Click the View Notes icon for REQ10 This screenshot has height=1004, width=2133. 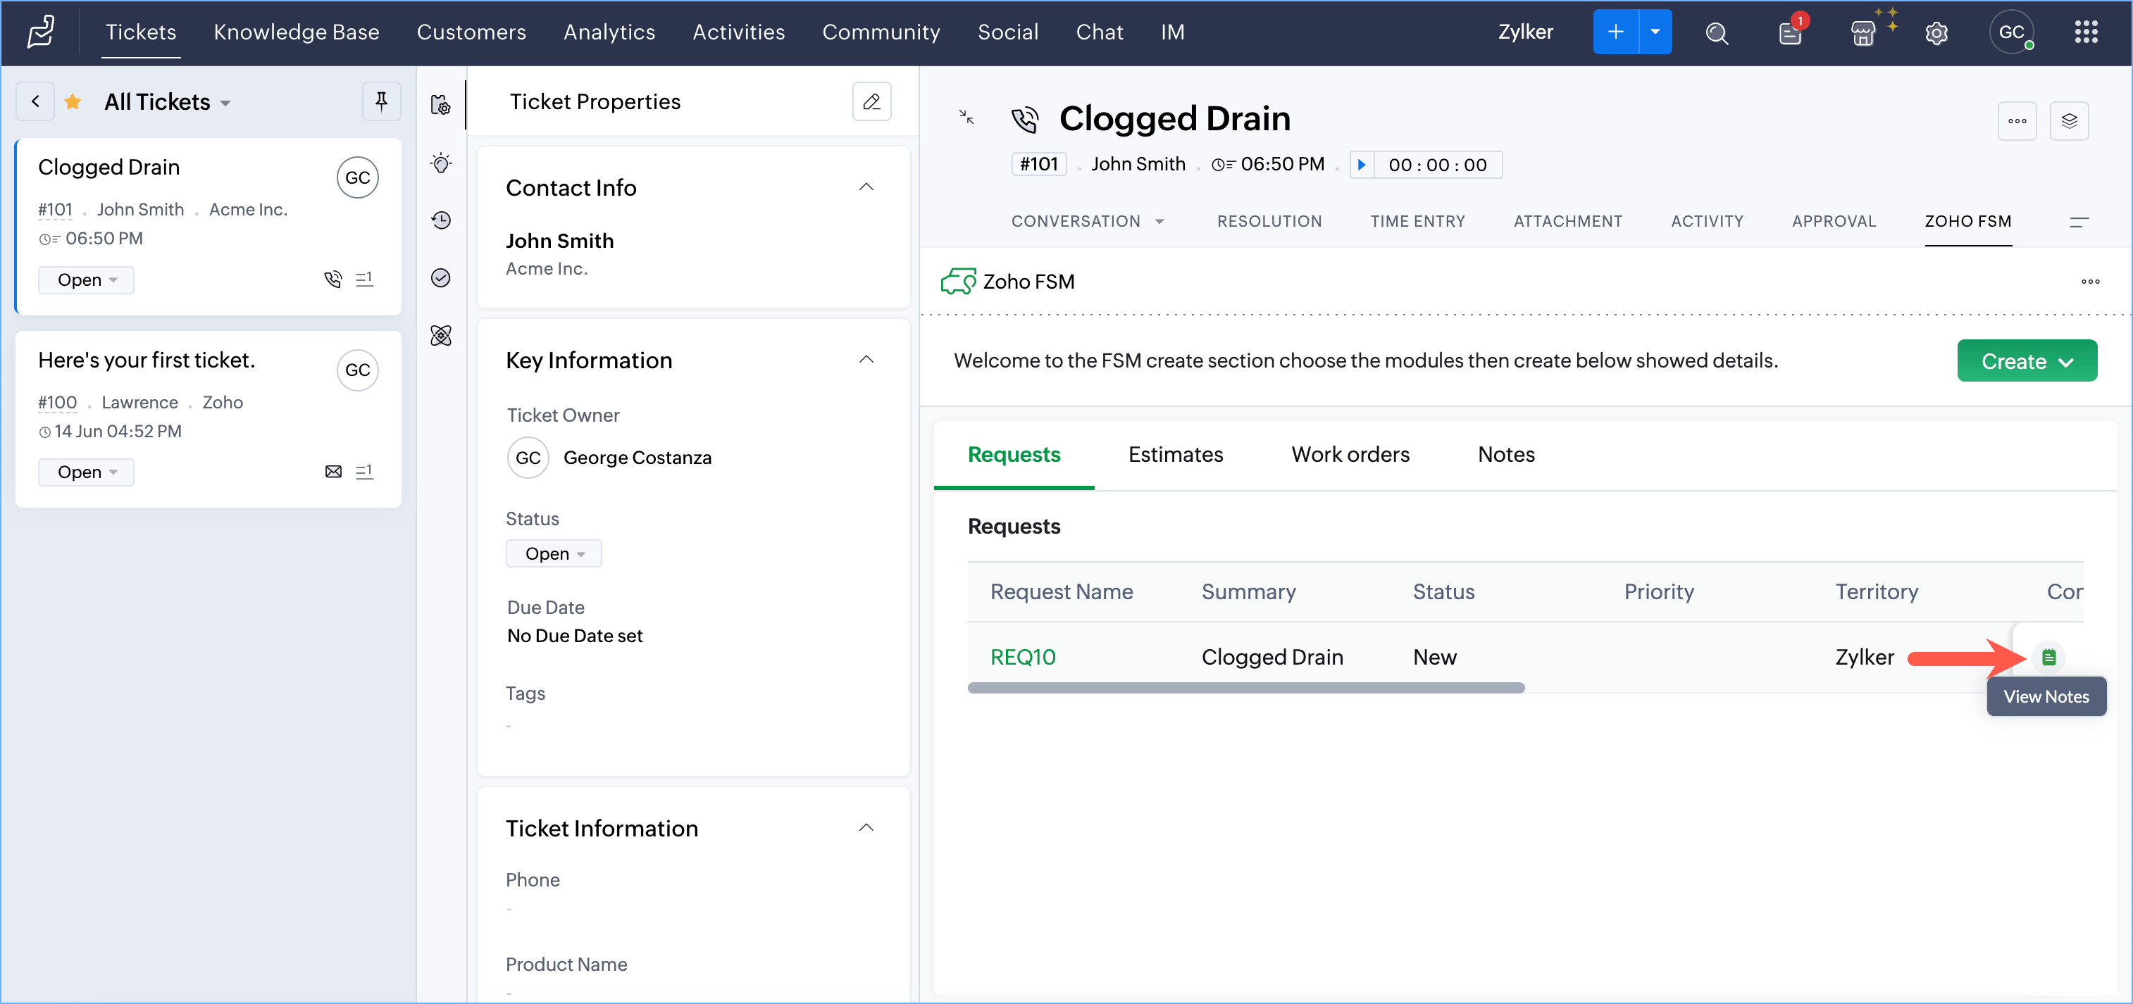pyautogui.click(x=2048, y=657)
